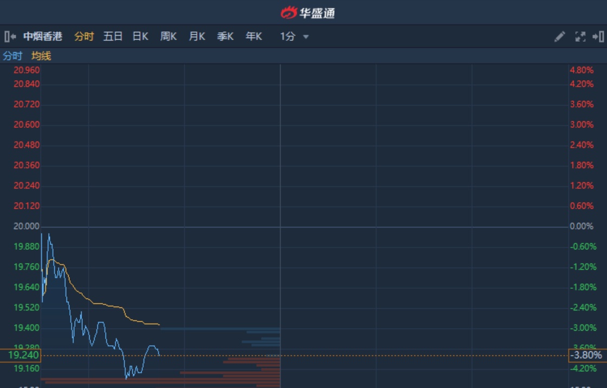
Task: Click the 19.760 price axis label
Action: [x=27, y=267]
